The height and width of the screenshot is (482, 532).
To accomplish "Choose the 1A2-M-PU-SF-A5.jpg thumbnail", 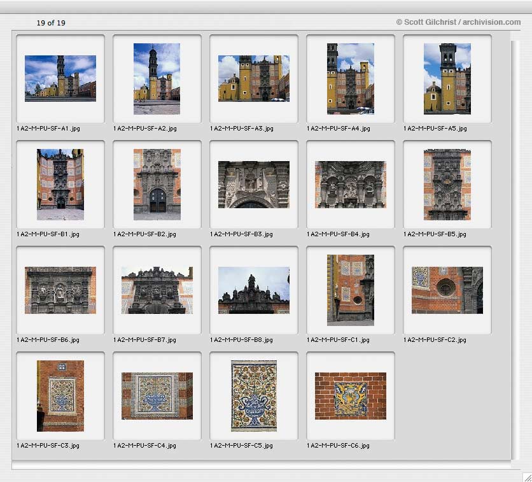I will pyautogui.click(x=447, y=79).
